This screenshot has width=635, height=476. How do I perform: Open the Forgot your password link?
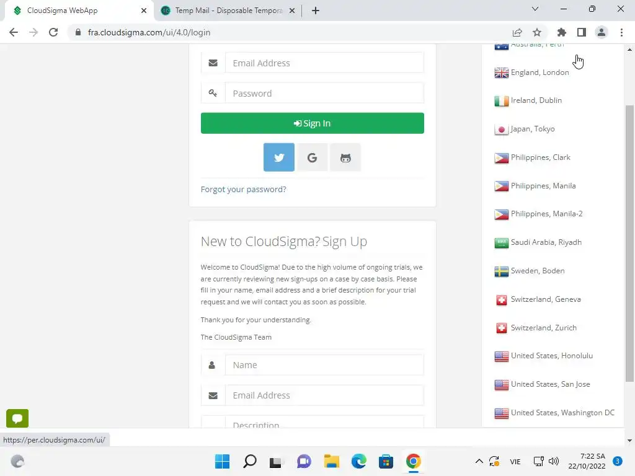[243, 189]
